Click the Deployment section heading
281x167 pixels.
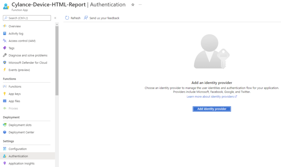click(x=11, y=117)
